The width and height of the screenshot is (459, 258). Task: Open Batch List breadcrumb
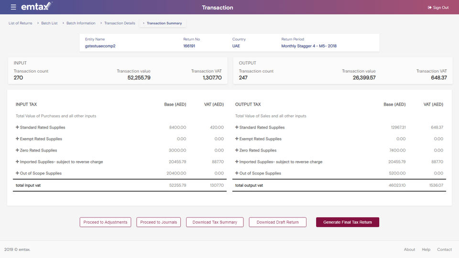point(49,23)
